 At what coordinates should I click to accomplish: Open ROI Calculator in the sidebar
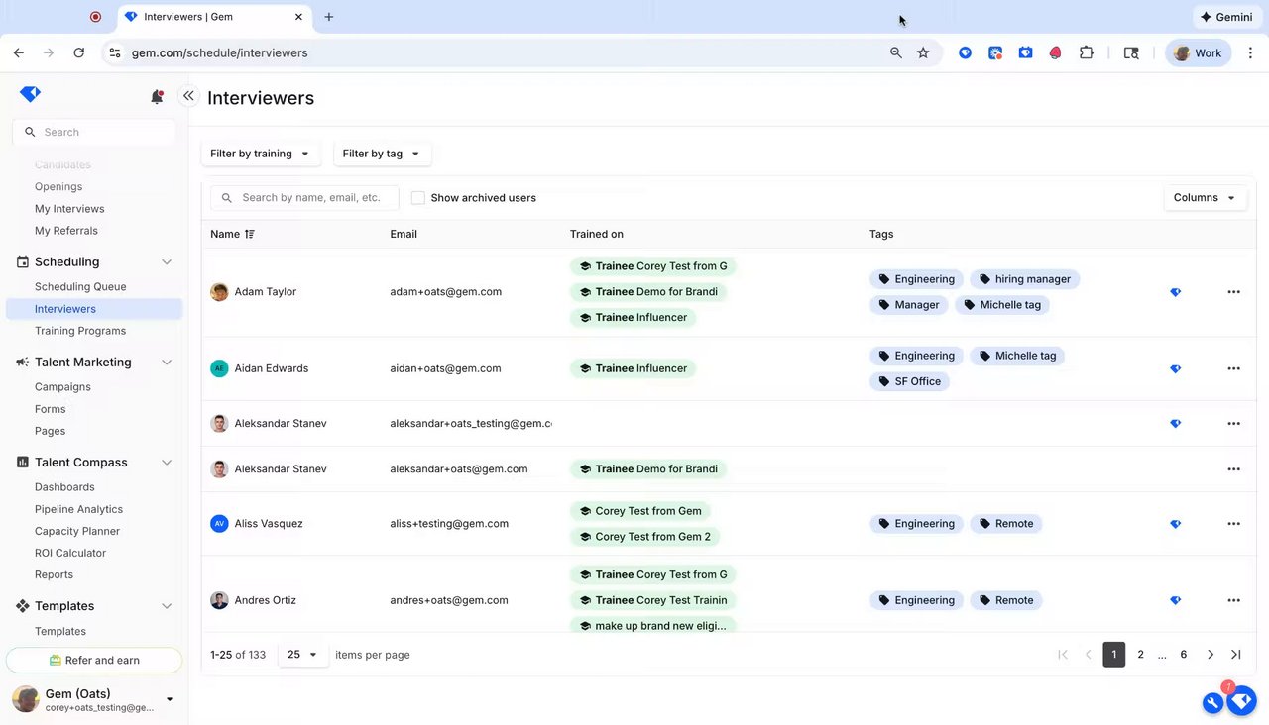coord(70,553)
